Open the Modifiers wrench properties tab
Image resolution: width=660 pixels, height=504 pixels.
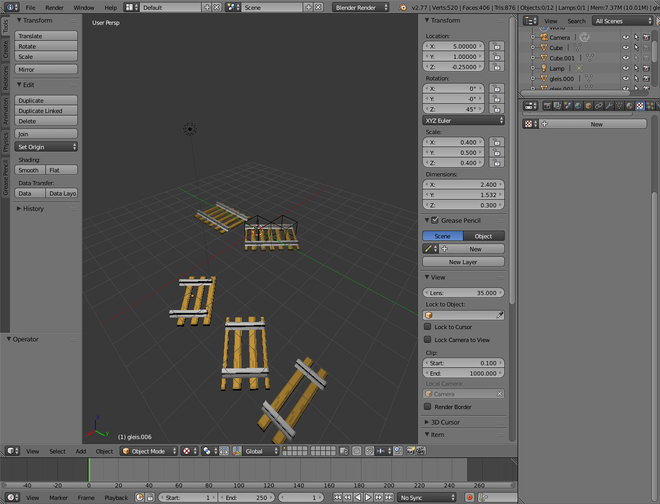click(609, 106)
